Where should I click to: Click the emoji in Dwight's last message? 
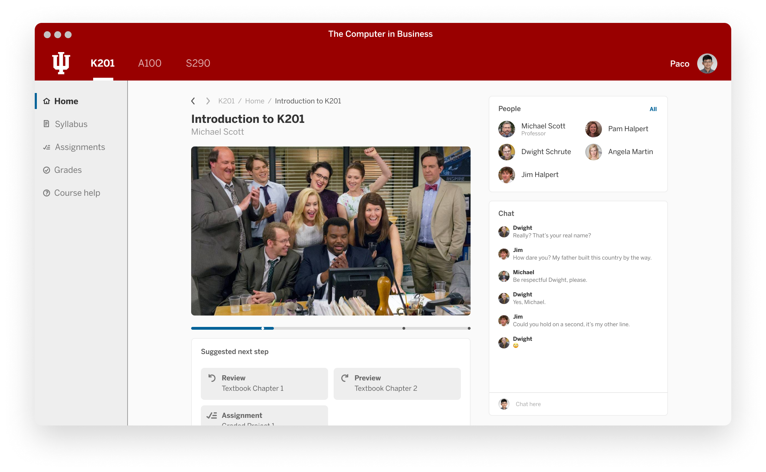[516, 346]
